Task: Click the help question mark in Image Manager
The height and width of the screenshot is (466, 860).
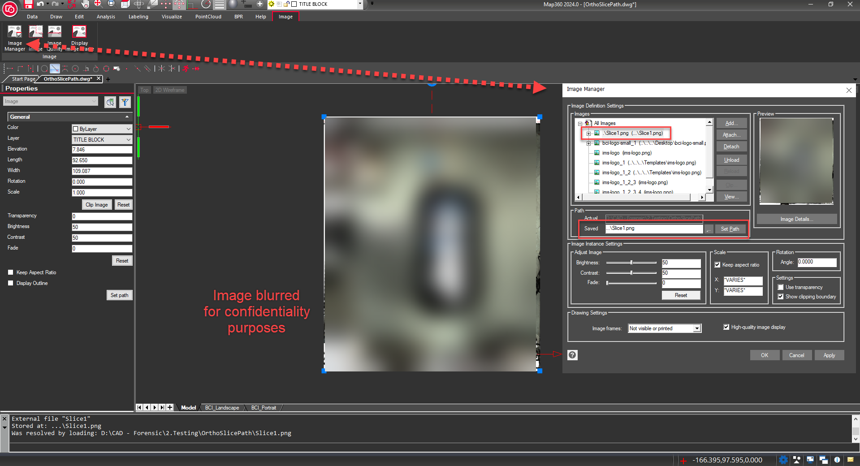Action: click(x=572, y=355)
